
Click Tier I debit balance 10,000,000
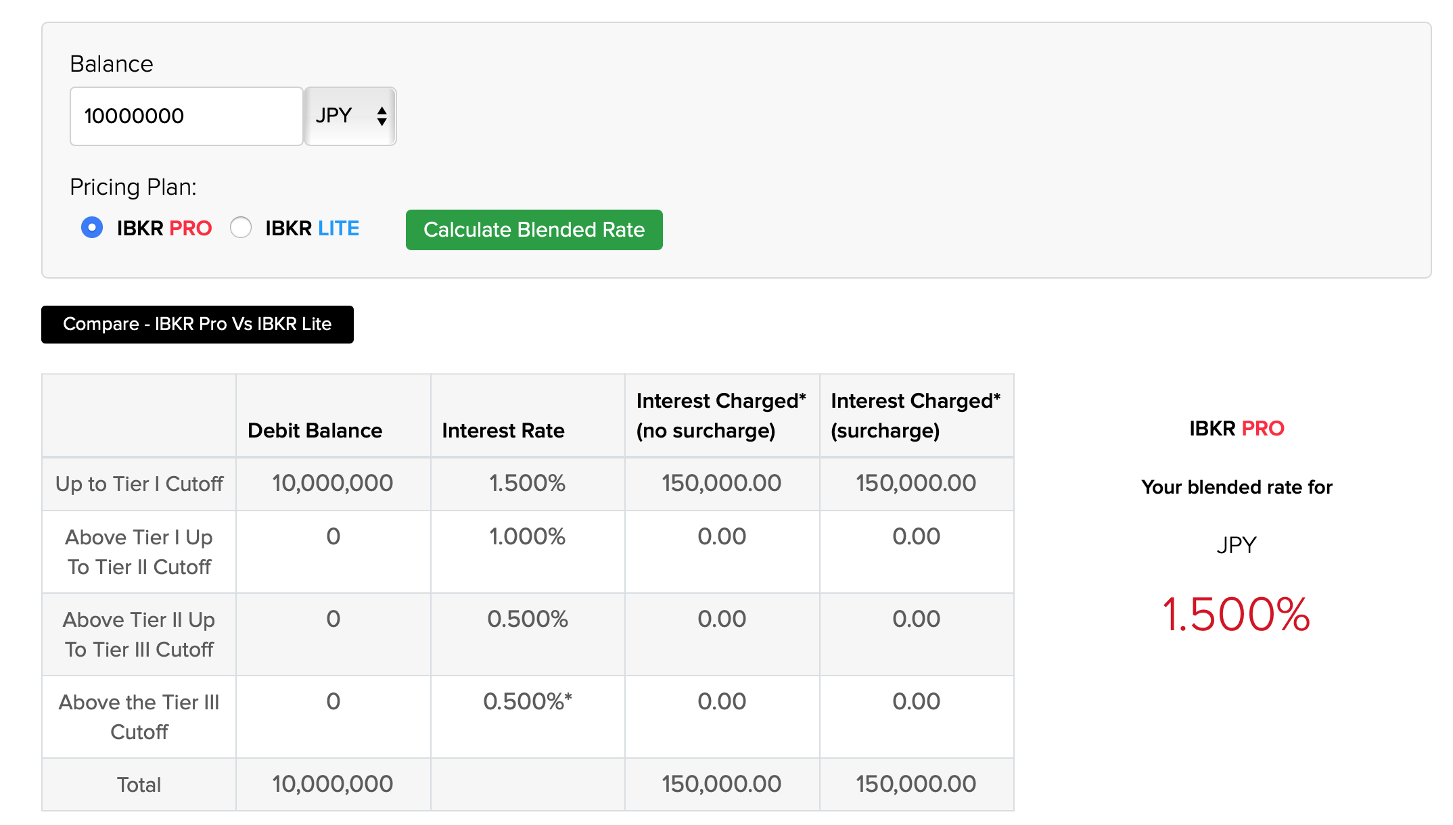tap(333, 484)
